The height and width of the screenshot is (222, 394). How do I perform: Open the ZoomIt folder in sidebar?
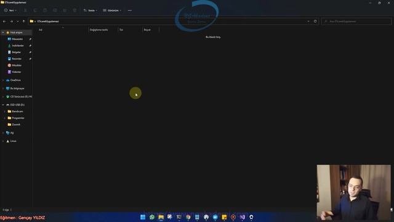[x=16, y=125]
